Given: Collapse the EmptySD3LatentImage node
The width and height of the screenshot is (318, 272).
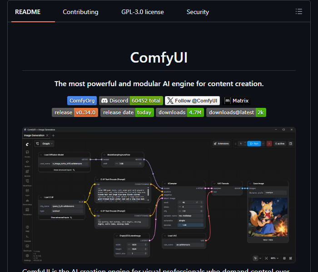Looking at the screenshot, I should (117, 236).
